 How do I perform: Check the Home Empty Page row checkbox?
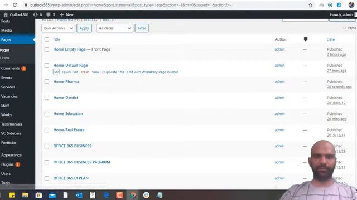click(x=47, y=49)
